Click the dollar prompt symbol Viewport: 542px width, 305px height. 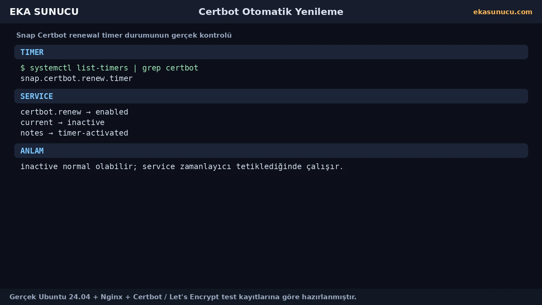[23, 68]
